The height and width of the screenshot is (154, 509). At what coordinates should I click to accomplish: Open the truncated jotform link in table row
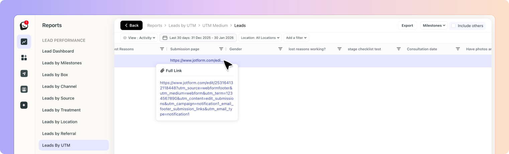pos(197,61)
